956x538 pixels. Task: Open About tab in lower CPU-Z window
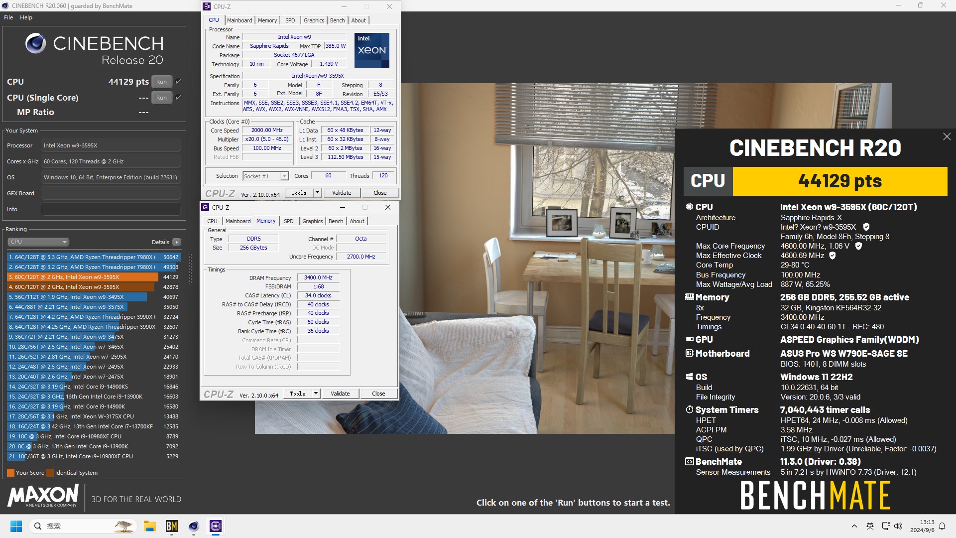[x=357, y=221]
